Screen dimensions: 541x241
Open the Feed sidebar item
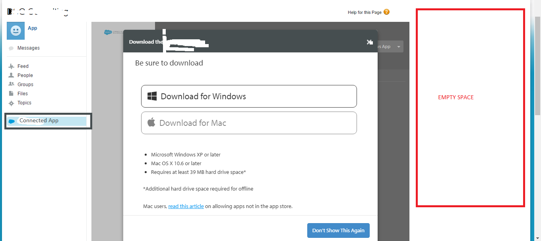[23, 66]
